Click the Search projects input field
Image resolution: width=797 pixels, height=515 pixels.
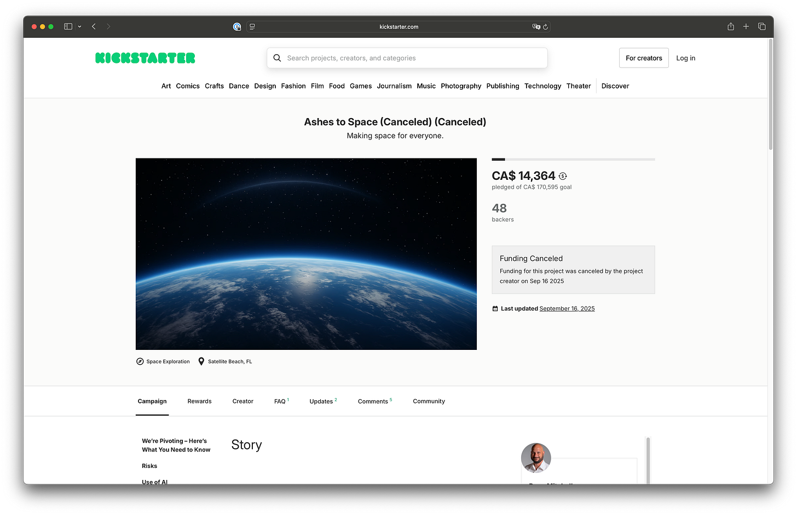point(407,58)
